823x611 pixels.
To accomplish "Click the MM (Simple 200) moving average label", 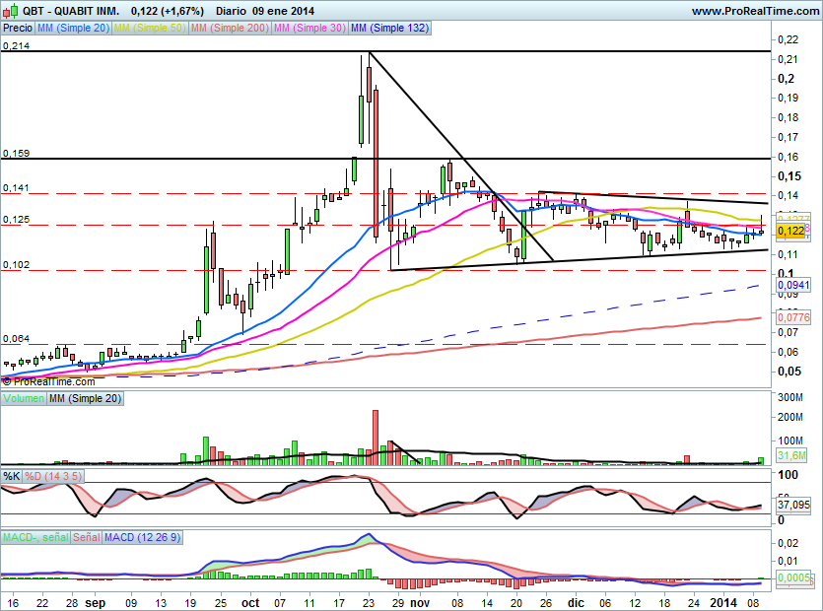I will point(227,29).
